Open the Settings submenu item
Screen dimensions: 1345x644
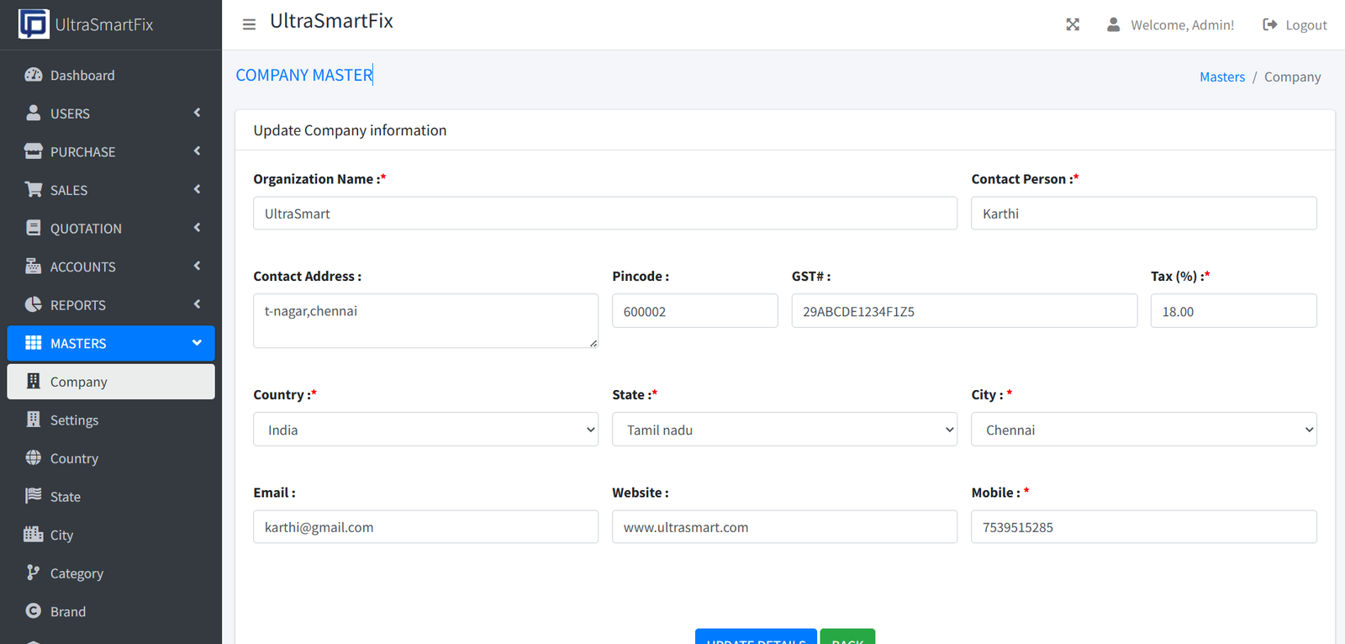click(111, 420)
